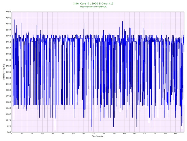
Task: Click the 80 tick on the time axis
Action: 32,134
